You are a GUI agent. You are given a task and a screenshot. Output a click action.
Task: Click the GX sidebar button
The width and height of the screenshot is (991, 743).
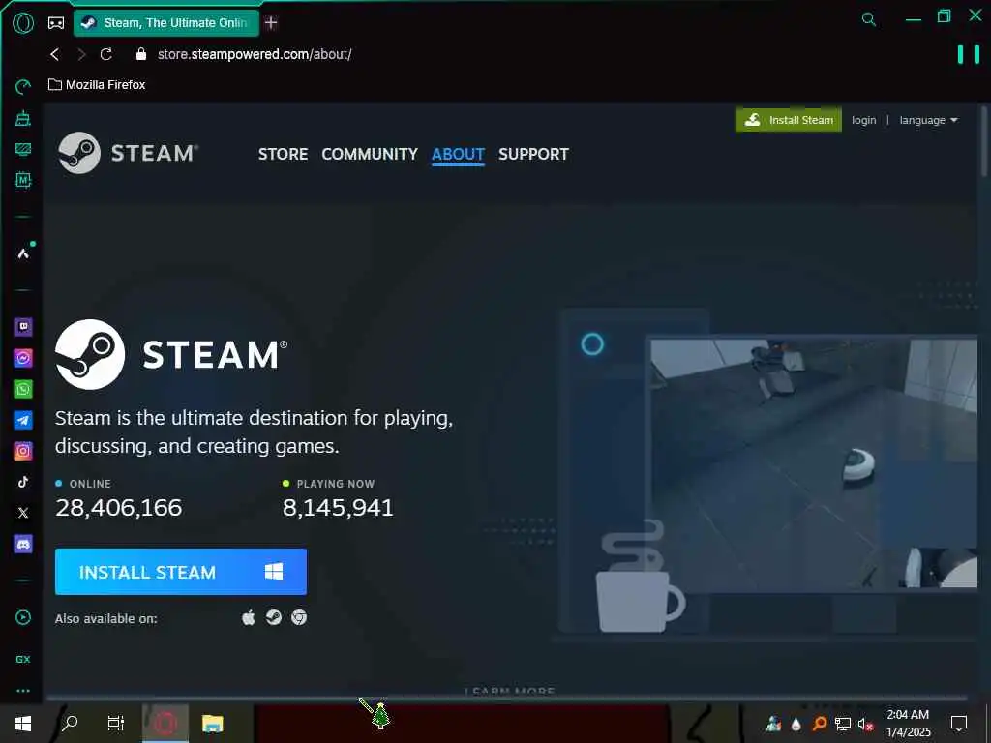[x=23, y=659]
